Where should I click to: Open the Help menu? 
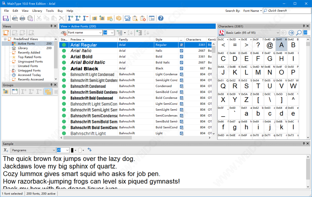(x=70, y=11)
